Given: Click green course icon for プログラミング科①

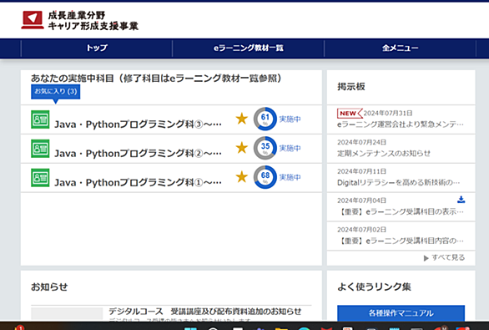Looking at the screenshot, I should click(x=40, y=177).
